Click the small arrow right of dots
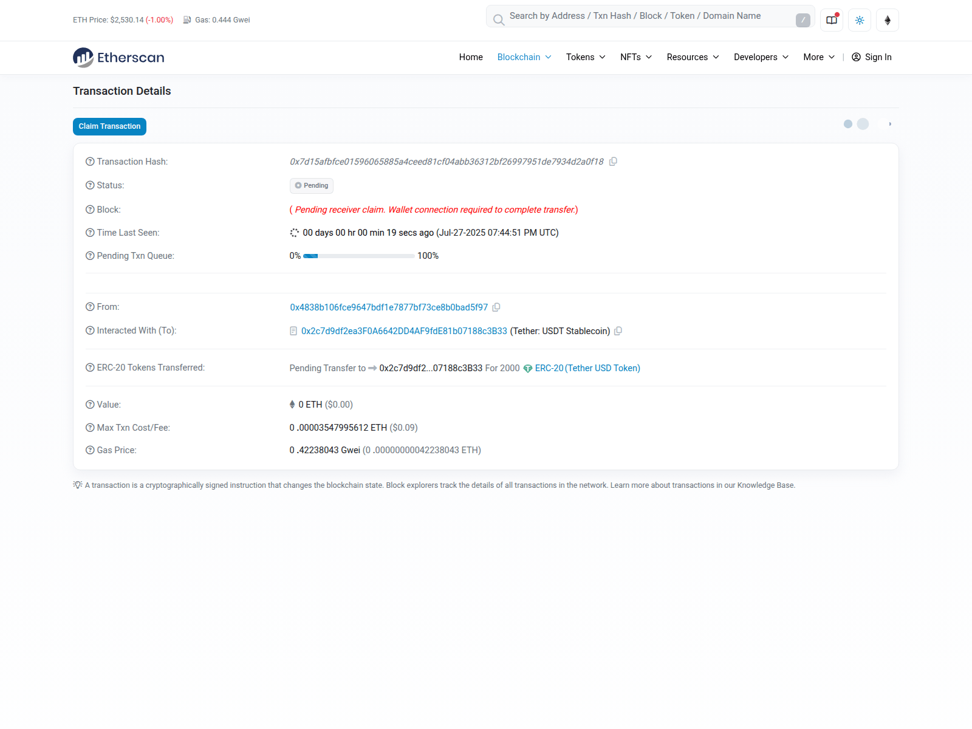Image resolution: width=972 pixels, height=729 pixels. 890,124
